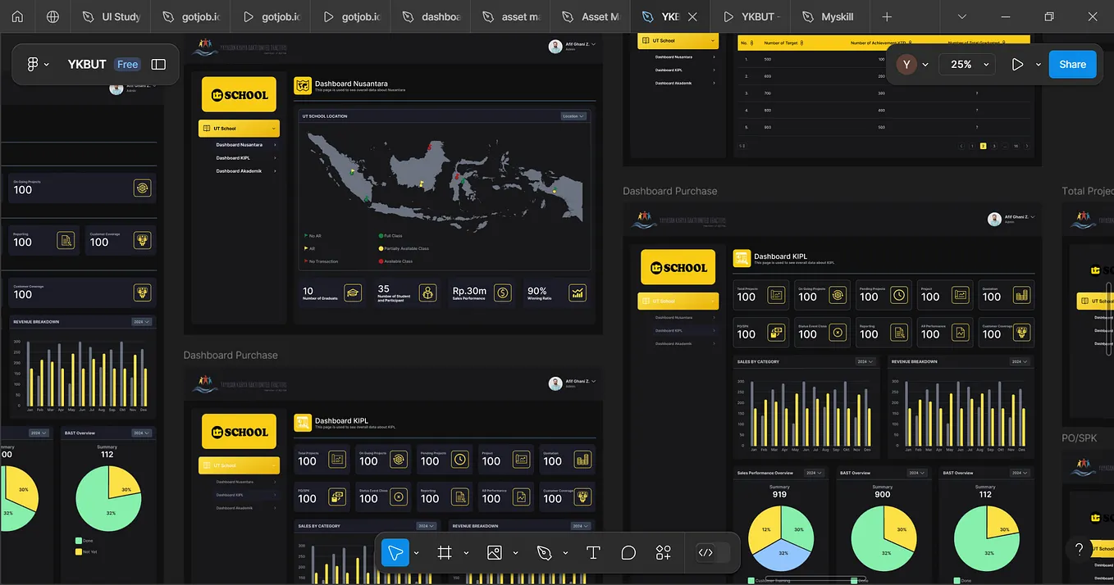1114x585 pixels.
Task: Expand Move tool options chevron
Action: click(x=416, y=553)
